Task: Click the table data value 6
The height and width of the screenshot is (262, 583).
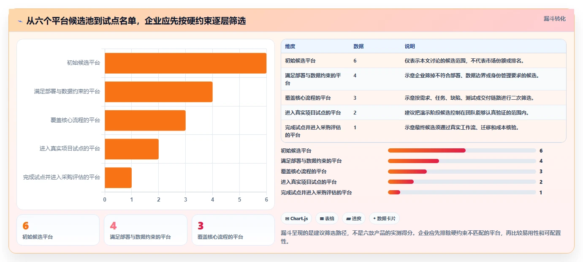Action: (x=355, y=61)
